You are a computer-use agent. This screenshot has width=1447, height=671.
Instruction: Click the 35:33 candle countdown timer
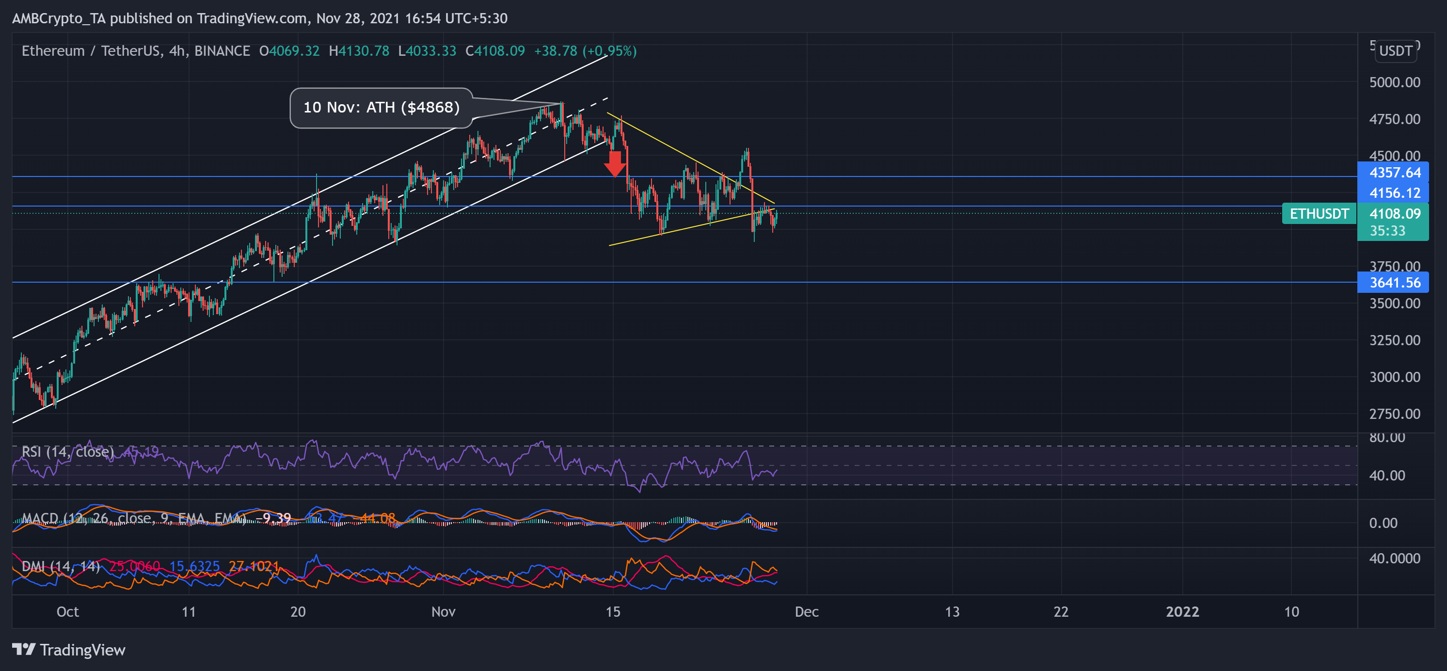click(1387, 231)
